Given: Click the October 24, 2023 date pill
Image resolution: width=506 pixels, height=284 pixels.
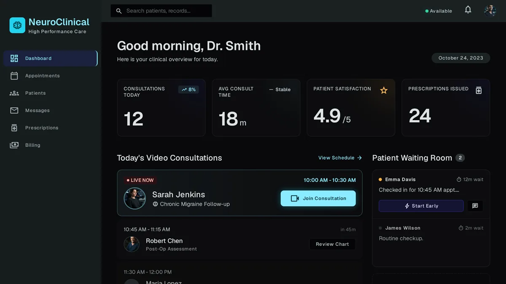Looking at the screenshot, I should (x=461, y=58).
